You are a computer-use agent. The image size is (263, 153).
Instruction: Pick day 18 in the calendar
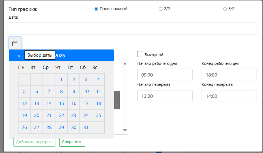[x=98, y=103]
